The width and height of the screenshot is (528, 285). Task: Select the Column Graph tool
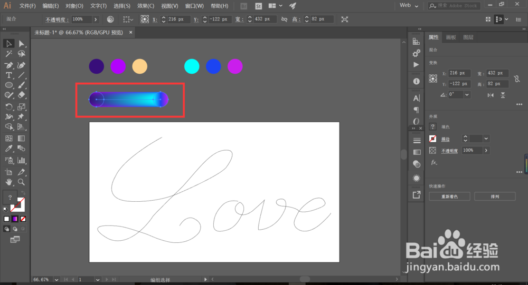(x=21, y=160)
